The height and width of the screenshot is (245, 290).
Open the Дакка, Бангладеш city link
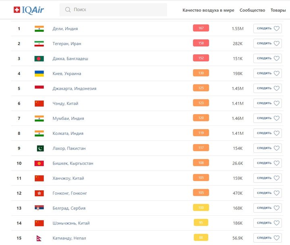(x=70, y=59)
